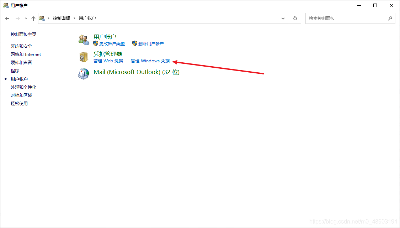Maximize the 用户帐户 window
This screenshot has height=228, width=400.
[x=375, y=5]
